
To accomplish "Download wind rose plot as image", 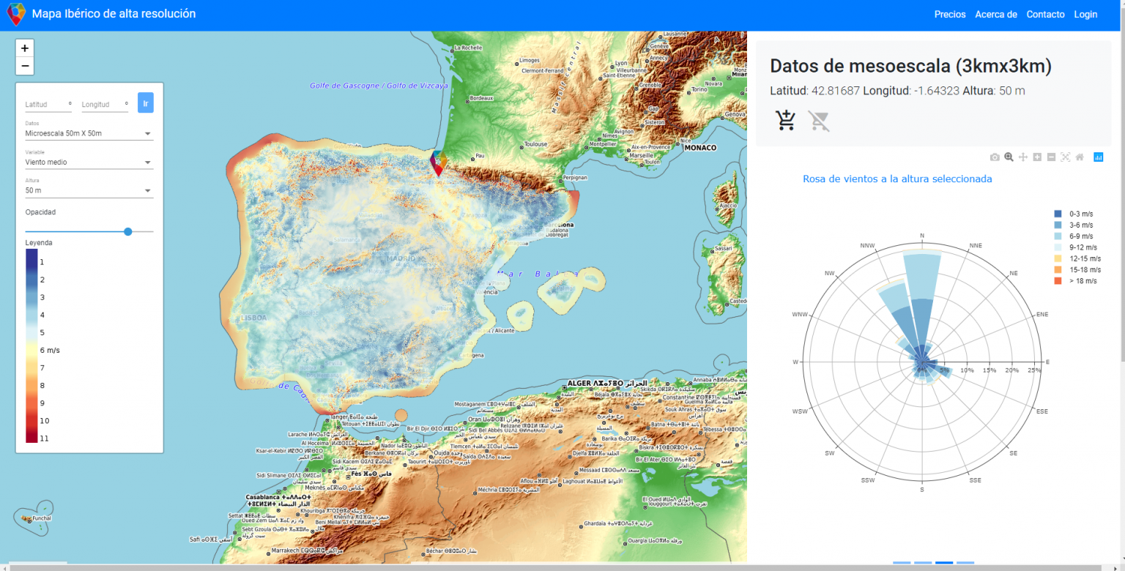I will coord(995,157).
